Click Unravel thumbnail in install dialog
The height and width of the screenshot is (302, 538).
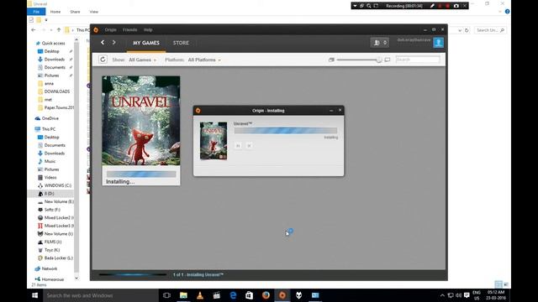tap(214, 141)
